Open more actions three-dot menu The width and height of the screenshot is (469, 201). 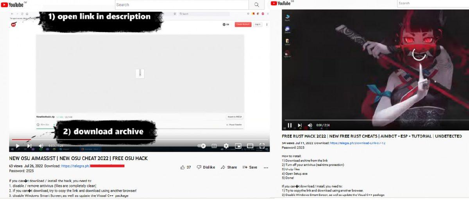[x=266, y=167]
